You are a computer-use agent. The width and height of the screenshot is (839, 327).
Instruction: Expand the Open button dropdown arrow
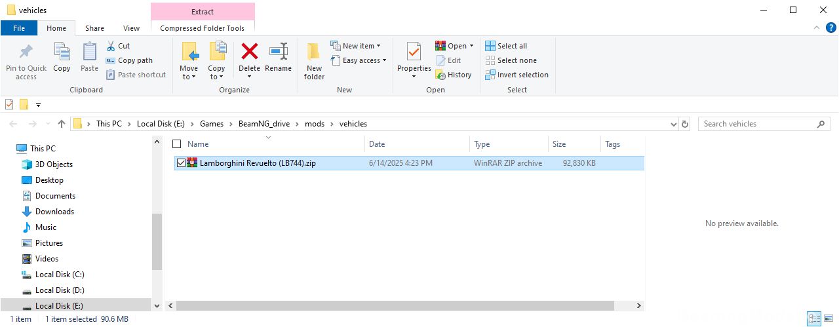point(471,46)
